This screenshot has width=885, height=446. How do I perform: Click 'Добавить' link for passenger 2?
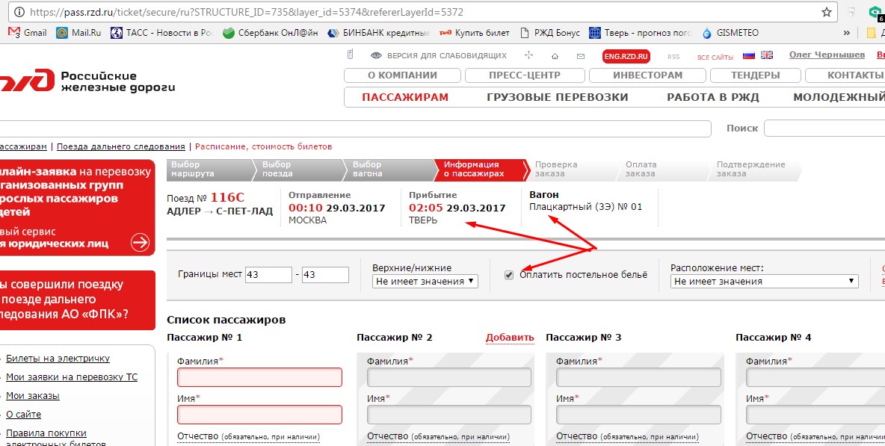(510, 338)
